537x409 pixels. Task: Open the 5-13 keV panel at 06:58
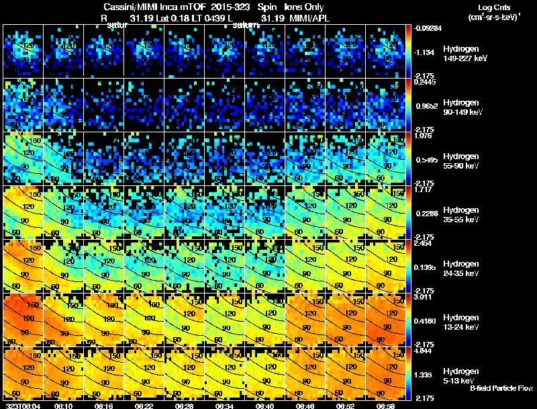click(385, 373)
